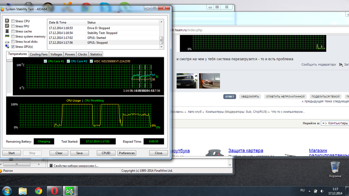Click the browser address bar URL
The width and height of the screenshot is (349, 196).
tap(186, 30)
